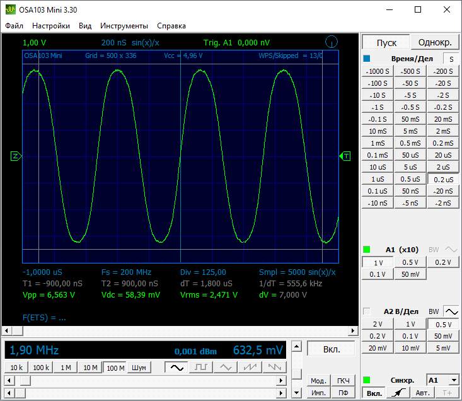Set time base to 0.5 uS

coord(410,179)
